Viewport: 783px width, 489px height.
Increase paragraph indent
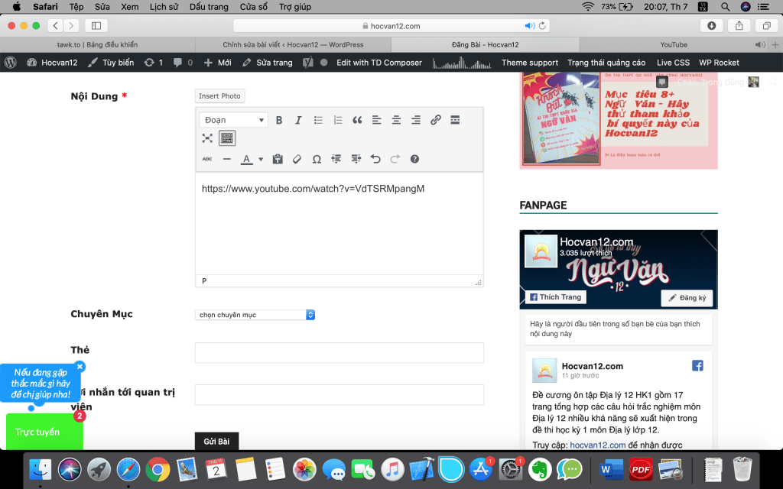[x=356, y=159]
